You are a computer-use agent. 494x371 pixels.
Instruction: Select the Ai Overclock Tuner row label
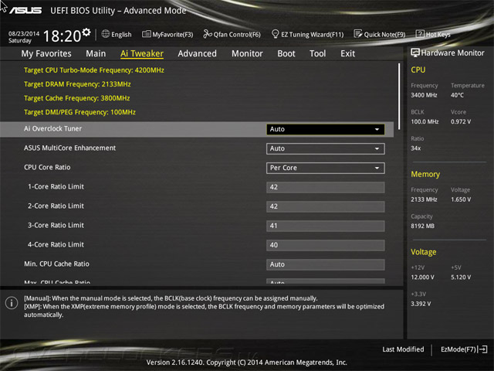(x=52, y=129)
